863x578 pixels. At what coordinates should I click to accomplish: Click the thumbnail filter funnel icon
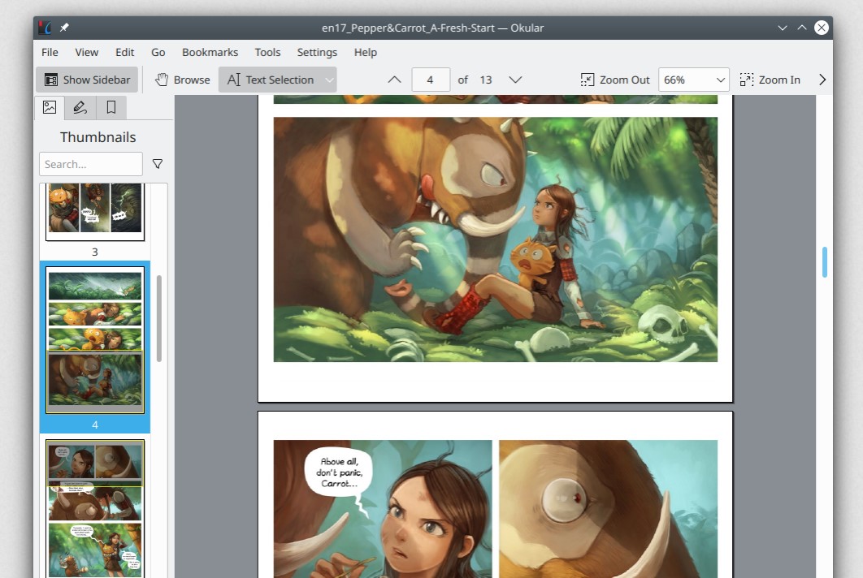click(158, 164)
